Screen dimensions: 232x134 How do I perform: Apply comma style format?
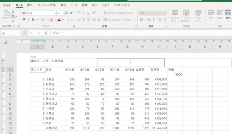pos(154,20)
